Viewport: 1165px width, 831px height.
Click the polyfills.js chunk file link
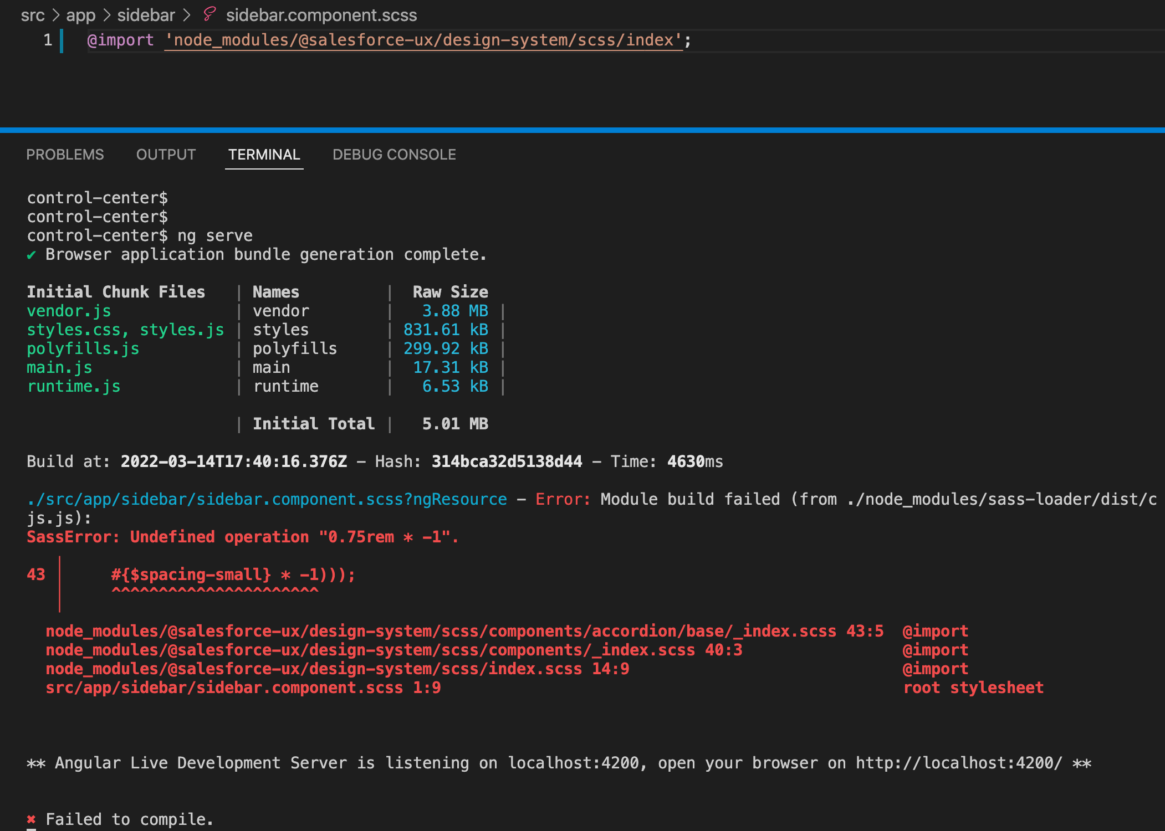(83, 348)
